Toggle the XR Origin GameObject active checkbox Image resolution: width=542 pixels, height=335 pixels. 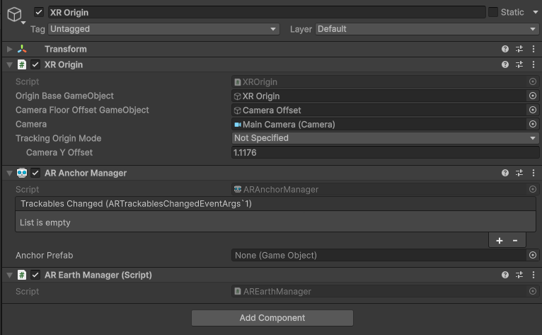(x=39, y=13)
